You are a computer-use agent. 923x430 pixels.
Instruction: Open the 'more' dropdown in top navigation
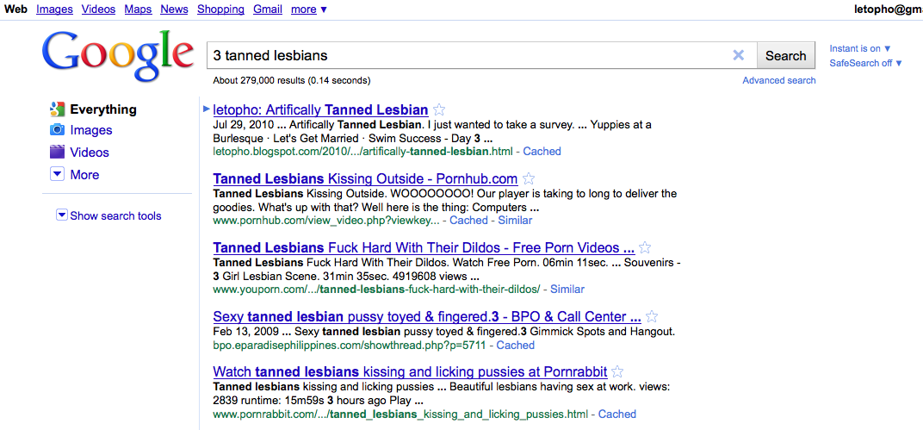coord(309,9)
